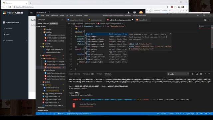Switch to the DEBUG CONSOLE panel tab
Image resolution: width=213 pixels, height=120 pixels.
tap(74, 74)
